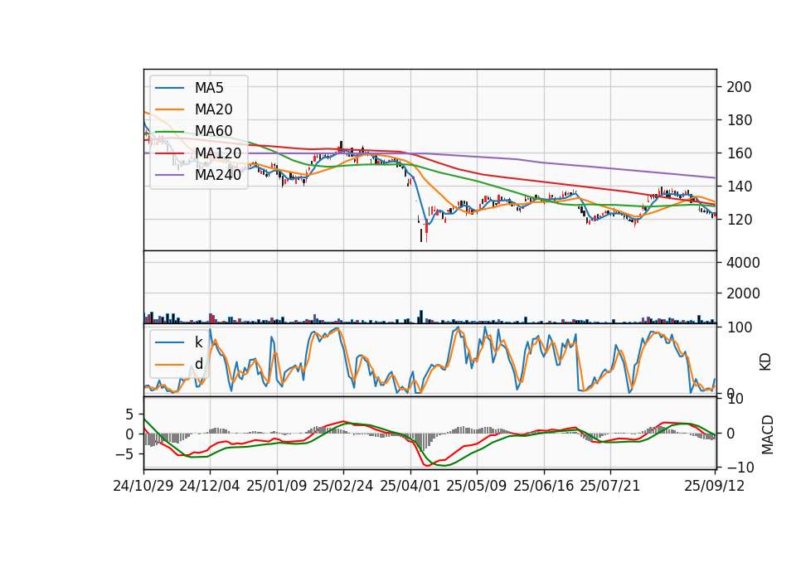Click the 25/07/21 date axis label
This screenshot has width=796, height=572.
609,486
